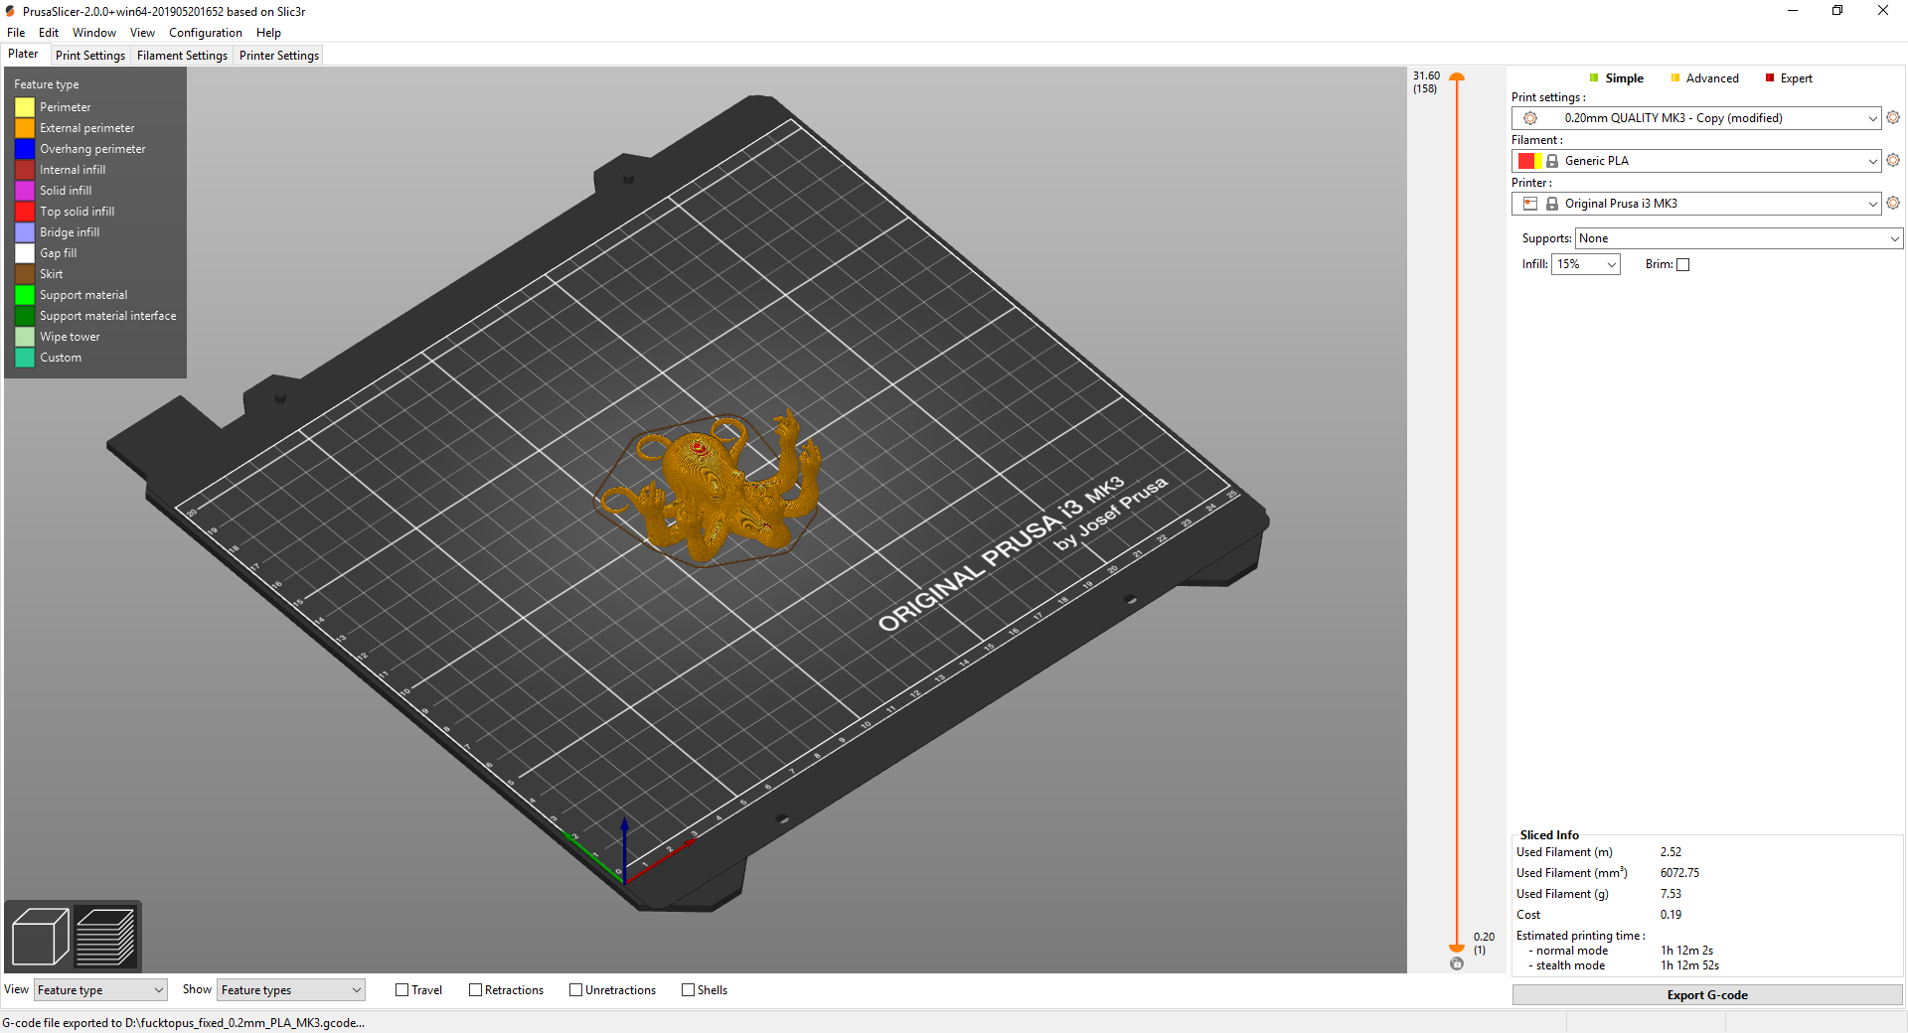
Task: Select Advanced mode label
Action: click(x=1712, y=78)
